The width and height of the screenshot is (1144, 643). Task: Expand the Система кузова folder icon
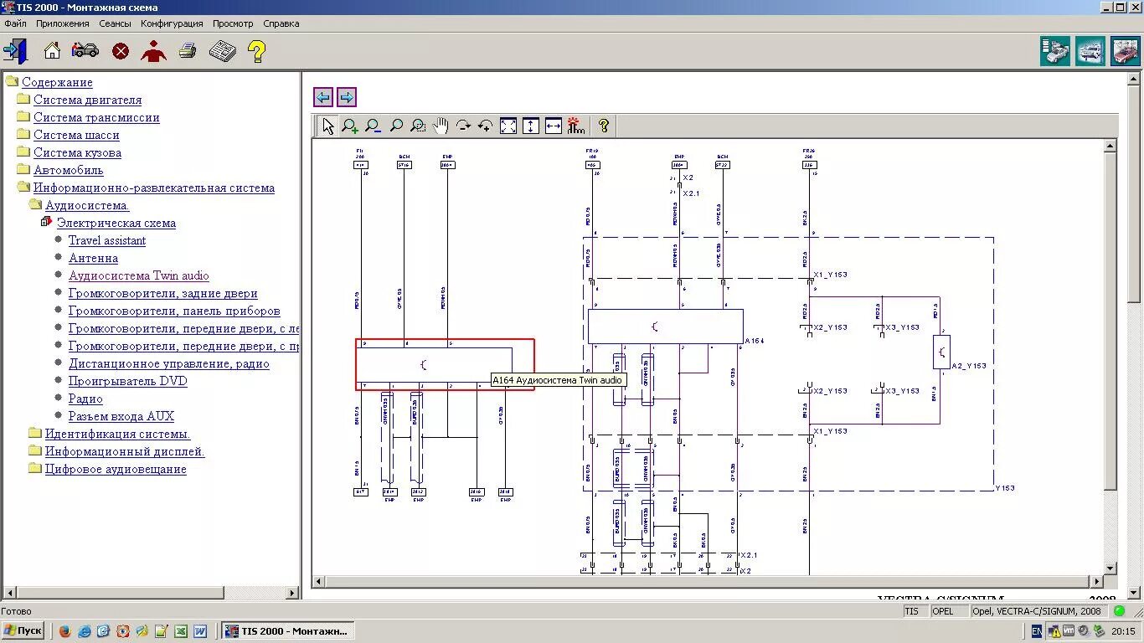pyautogui.click(x=23, y=152)
